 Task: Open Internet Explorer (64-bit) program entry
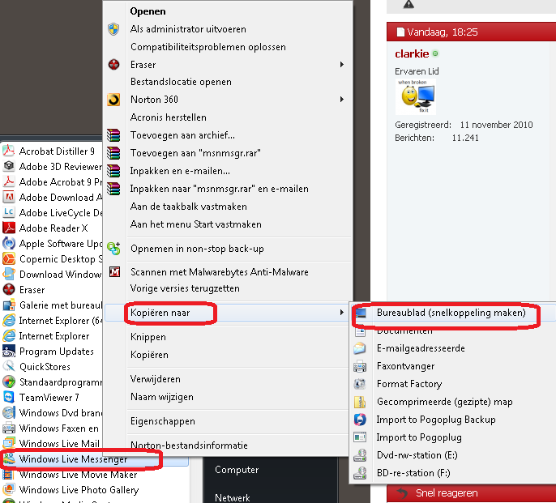click(x=52, y=321)
